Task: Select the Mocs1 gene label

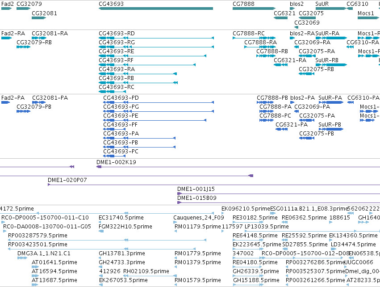Action: (x=366, y=13)
